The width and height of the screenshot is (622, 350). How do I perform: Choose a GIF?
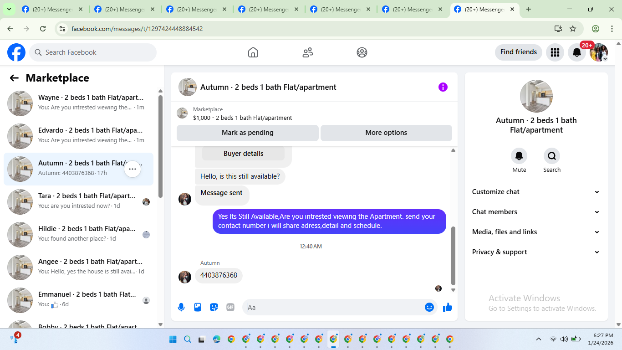click(x=230, y=307)
